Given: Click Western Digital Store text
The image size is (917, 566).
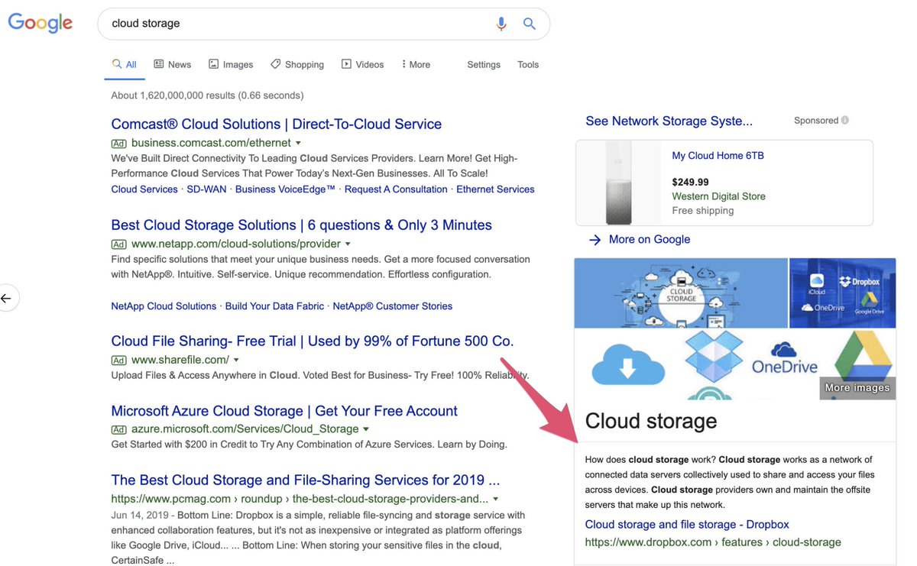Looking at the screenshot, I should [x=719, y=196].
